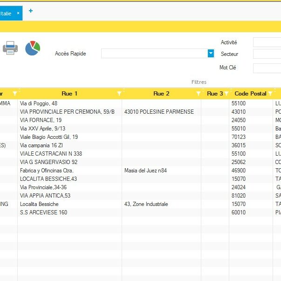Open the pie chart statistics icon
The height and width of the screenshot is (281, 281).
click(x=33, y=48)
